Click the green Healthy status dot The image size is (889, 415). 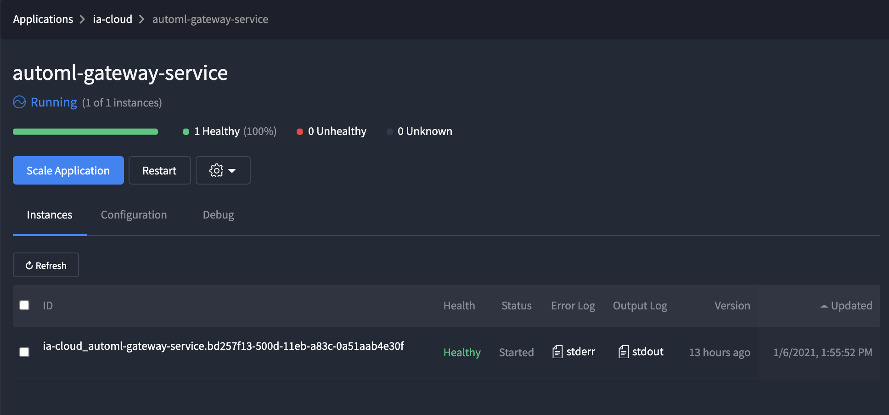tap(186, 132)
